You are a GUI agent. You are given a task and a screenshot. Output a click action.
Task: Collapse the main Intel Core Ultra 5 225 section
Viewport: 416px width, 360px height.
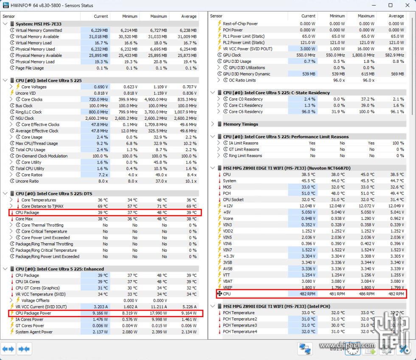(5, 80)
